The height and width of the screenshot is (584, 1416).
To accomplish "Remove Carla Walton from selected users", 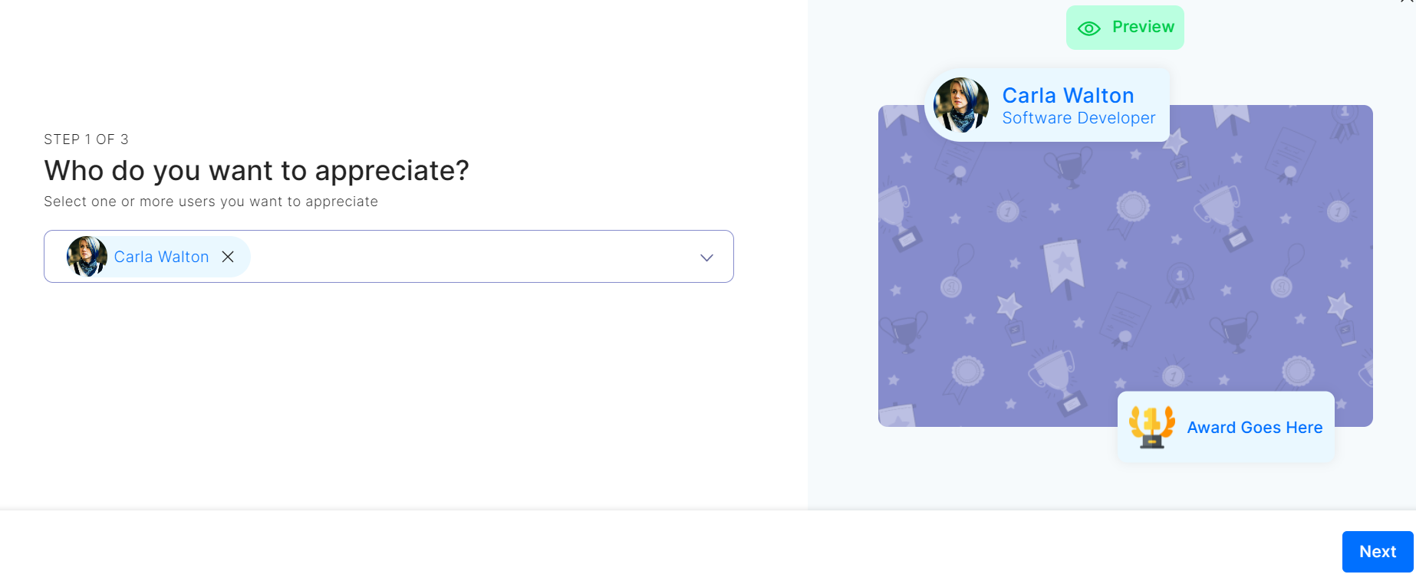I will [228, 257].
